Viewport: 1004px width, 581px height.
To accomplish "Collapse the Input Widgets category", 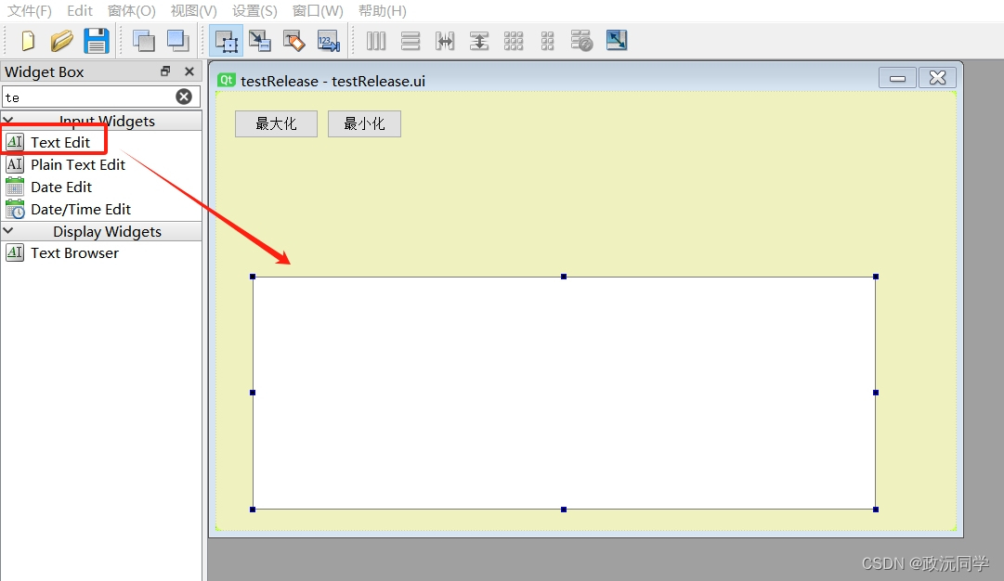I will [x=8, y=121].
